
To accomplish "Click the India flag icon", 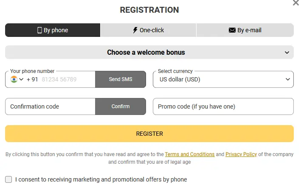I will (14, 79).
